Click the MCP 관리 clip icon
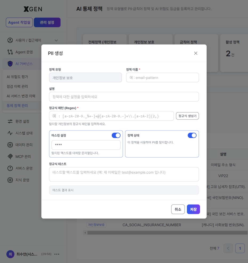This screenshot has height=263, width=248. 10,157
